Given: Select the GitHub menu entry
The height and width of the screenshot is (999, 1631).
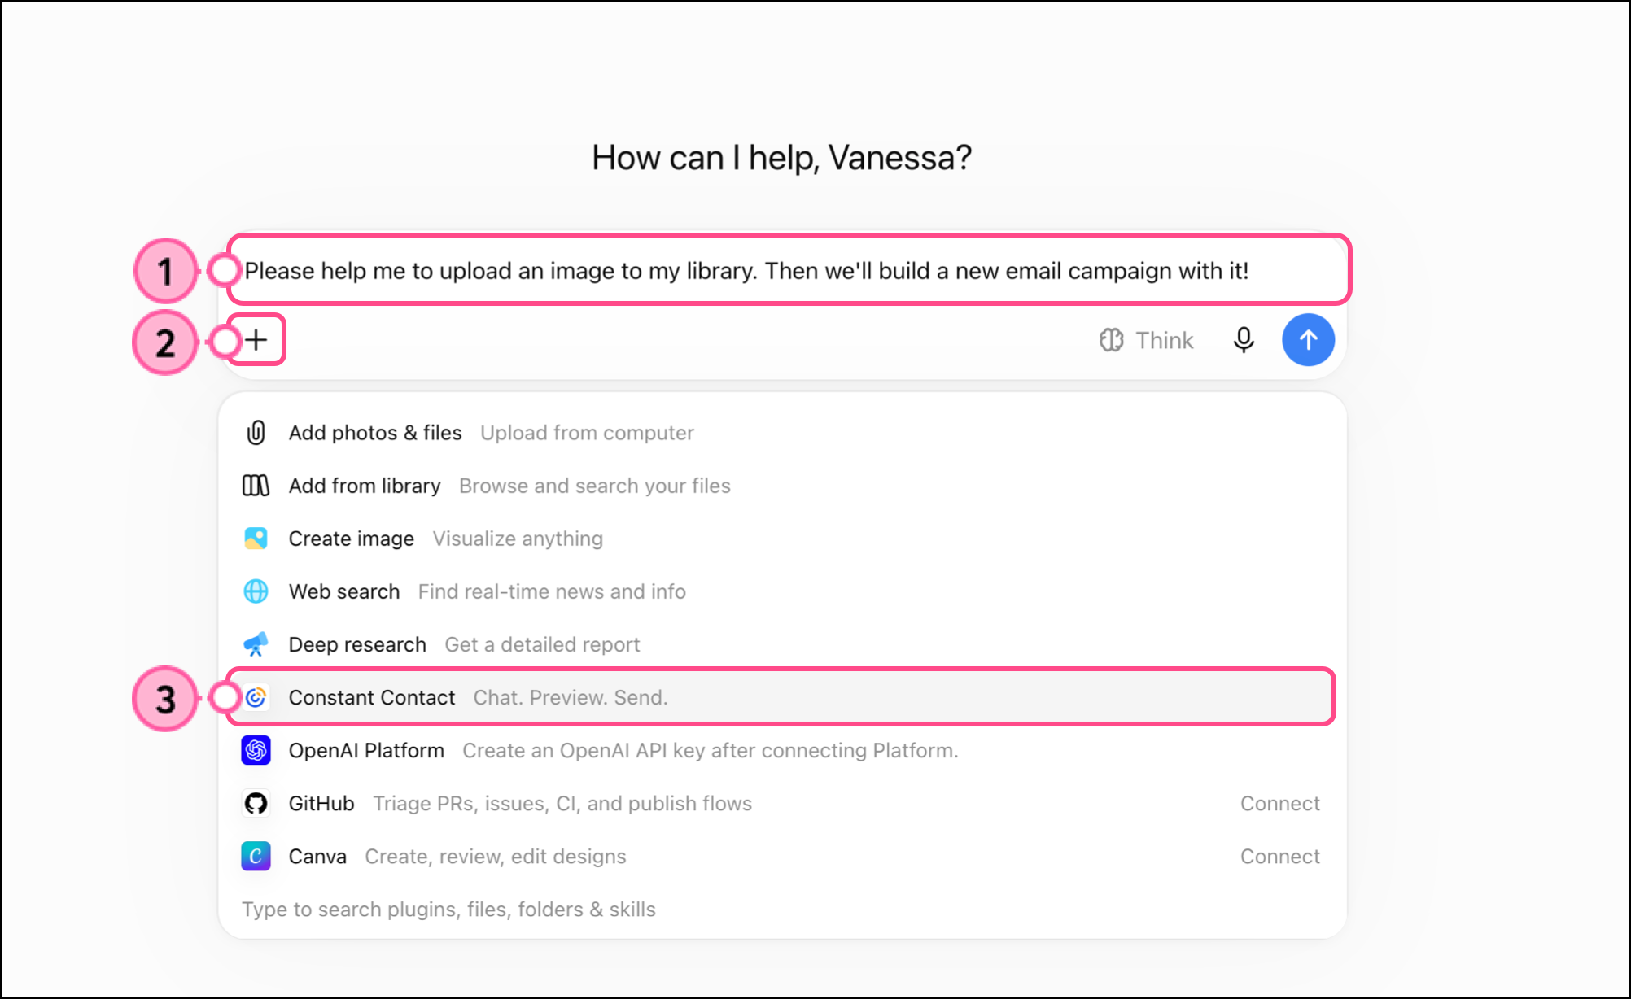Looking at the screenshot, I should click(x=782, y=803).
